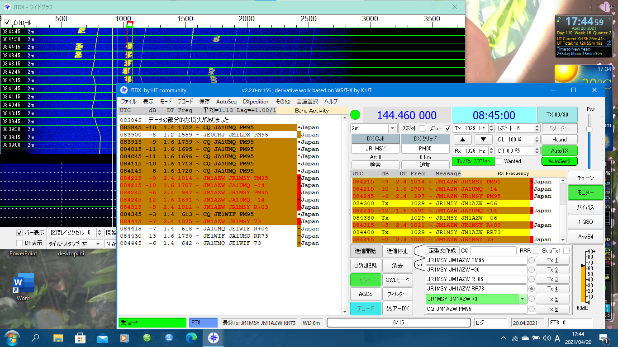Screen dimensions: 618x347
Task: Open Microsoft Edge from taskbar
Action: 191,338
